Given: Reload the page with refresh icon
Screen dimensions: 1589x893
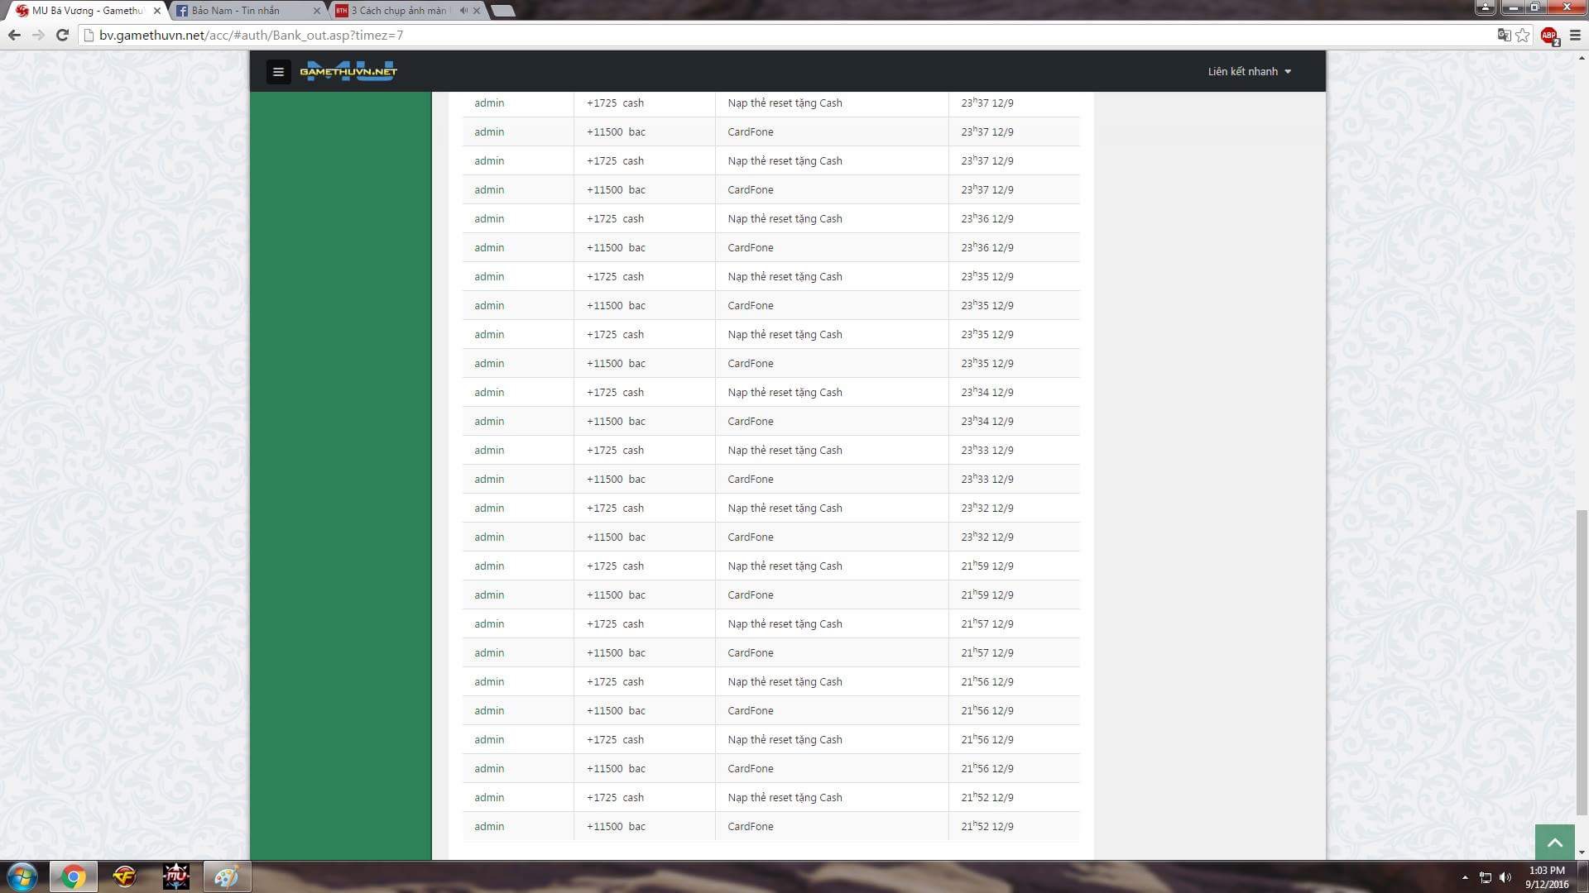Looking at the screenshot, I should (62, 35).
